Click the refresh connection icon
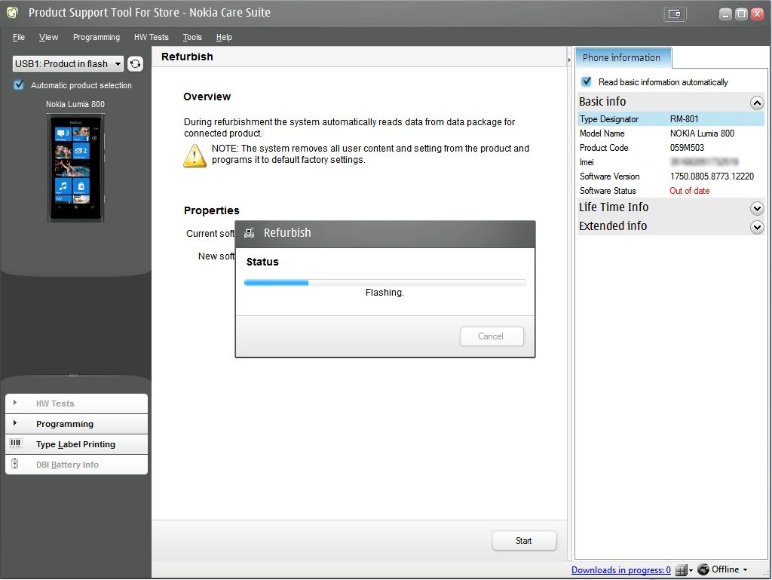This screenshot has width=772, height=580. [x=136, y=63]
